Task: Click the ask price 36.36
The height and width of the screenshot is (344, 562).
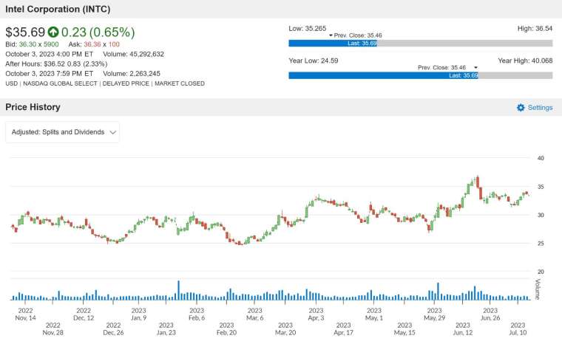Action: (x=92, y=44)
